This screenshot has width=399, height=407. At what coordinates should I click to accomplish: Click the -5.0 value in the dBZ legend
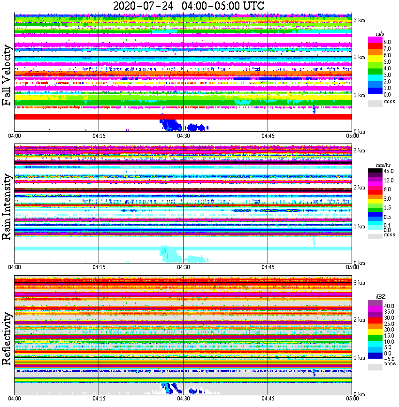[x=389, y=359]
